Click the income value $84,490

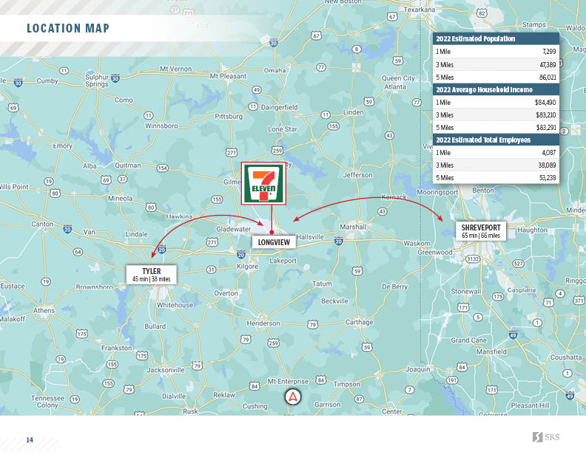click(545, 102)
